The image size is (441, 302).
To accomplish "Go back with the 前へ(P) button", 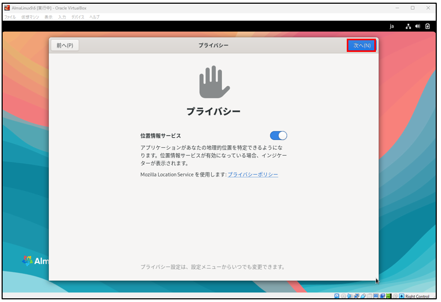I will (65, 46).
